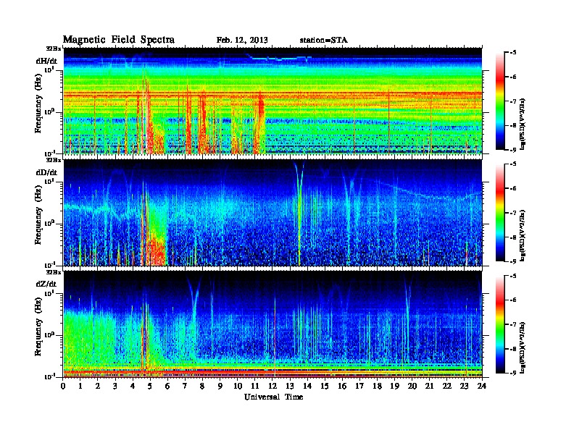The height and width of the screenshot is (443, 574).
Task: Click the "dH/dt" panel label
Action: (x=46, y=61)
